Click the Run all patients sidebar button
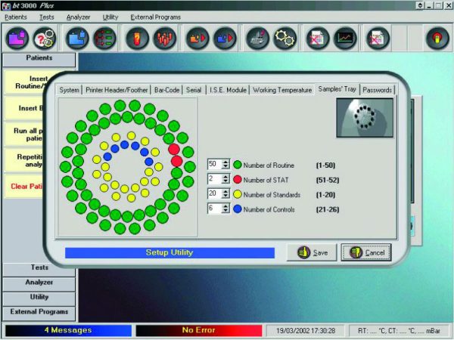Viewport: 454px width, 340px height. [x=25, y=134]
